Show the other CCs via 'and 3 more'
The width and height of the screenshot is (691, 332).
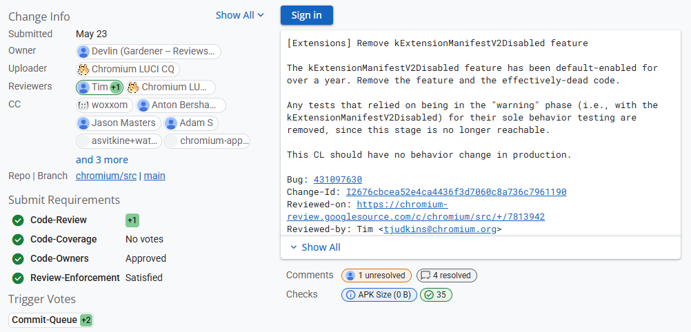[x=102, y=159]
